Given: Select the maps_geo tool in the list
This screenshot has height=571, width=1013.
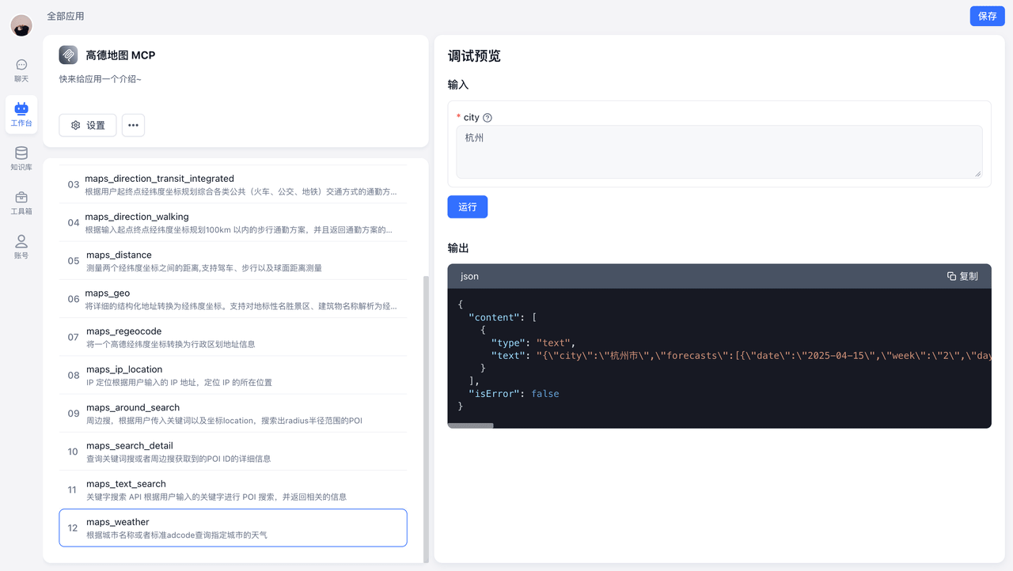Looking at the screenshot, I should click(232, 298).
